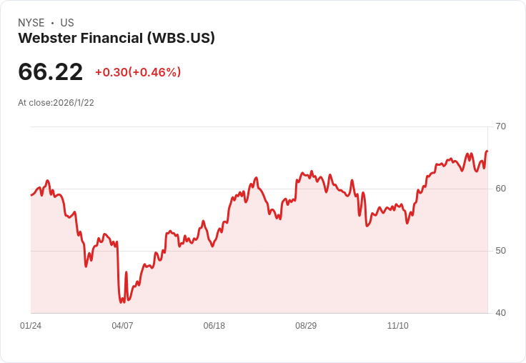Select the 11/10 date axis label

click(x=398, y=325)
